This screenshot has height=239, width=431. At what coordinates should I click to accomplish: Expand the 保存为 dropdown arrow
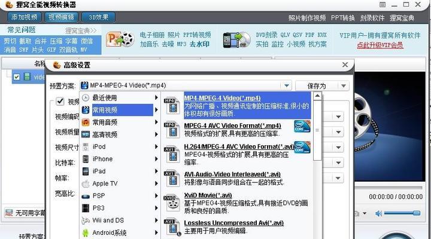click(x=344, y=86)
